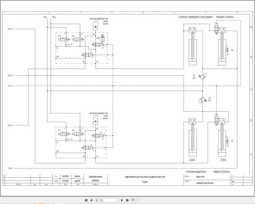Select the heading 'ПРАВАЯ СТОРОНА'

[225, 17]
